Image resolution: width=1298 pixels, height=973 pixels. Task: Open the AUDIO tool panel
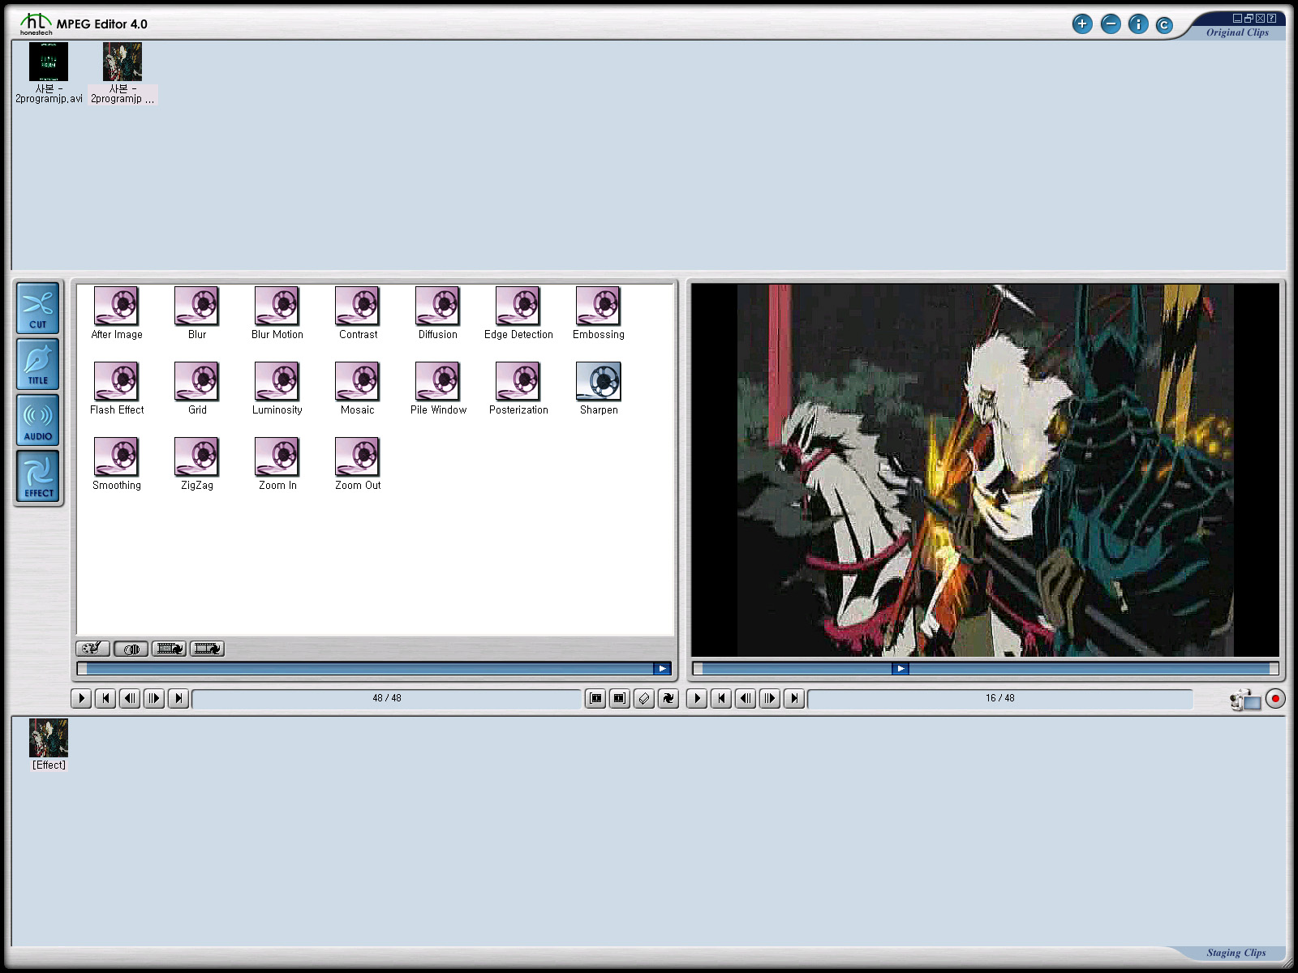tap(38, 420)
